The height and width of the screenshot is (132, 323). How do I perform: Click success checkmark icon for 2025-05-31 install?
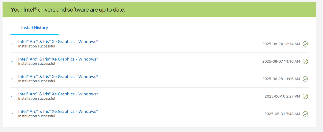tap(305, 114)
